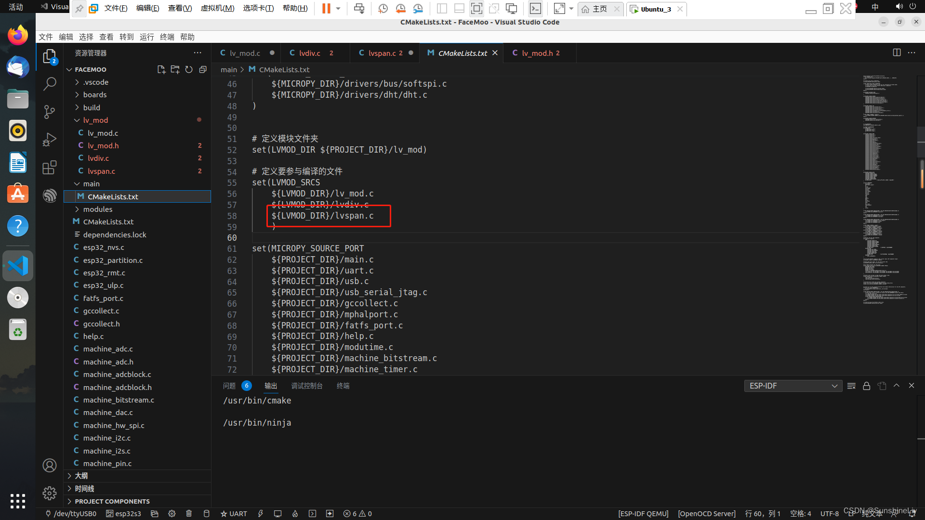
Task: Change the esp32s3 device target
Action: pyautogui.click(x=123, y=513)
